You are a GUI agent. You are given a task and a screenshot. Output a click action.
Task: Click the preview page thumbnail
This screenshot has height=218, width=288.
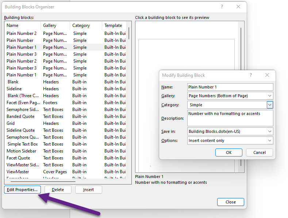click(x=187, y=105)
